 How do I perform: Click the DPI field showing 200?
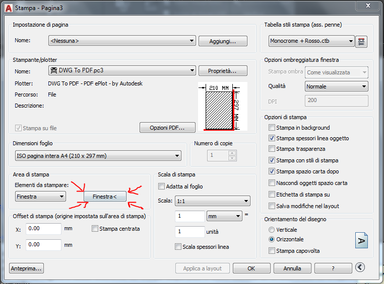point(336,101)
